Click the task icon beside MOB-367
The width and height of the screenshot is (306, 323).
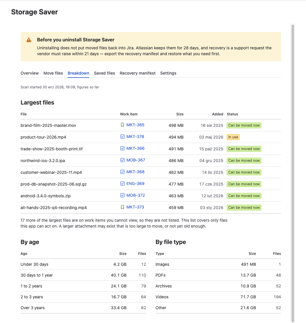[x=122, y=160]
